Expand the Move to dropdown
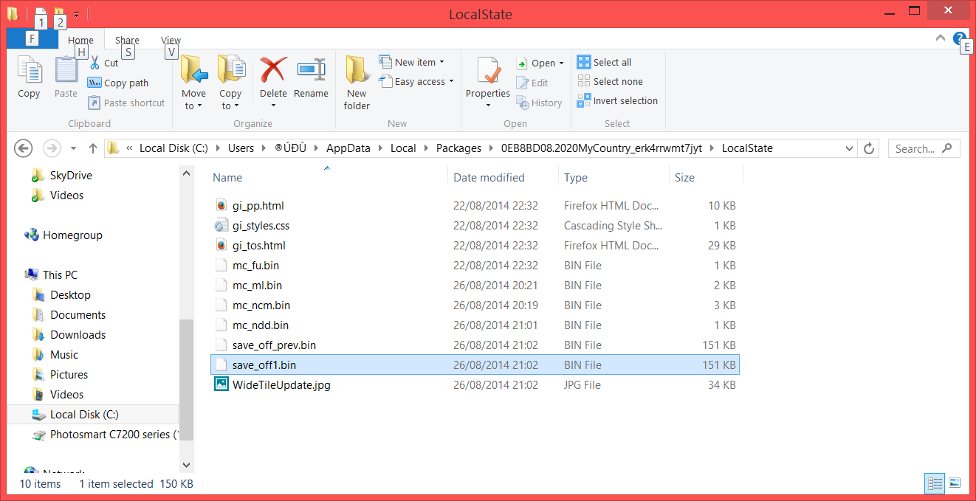 coord(193,106)
